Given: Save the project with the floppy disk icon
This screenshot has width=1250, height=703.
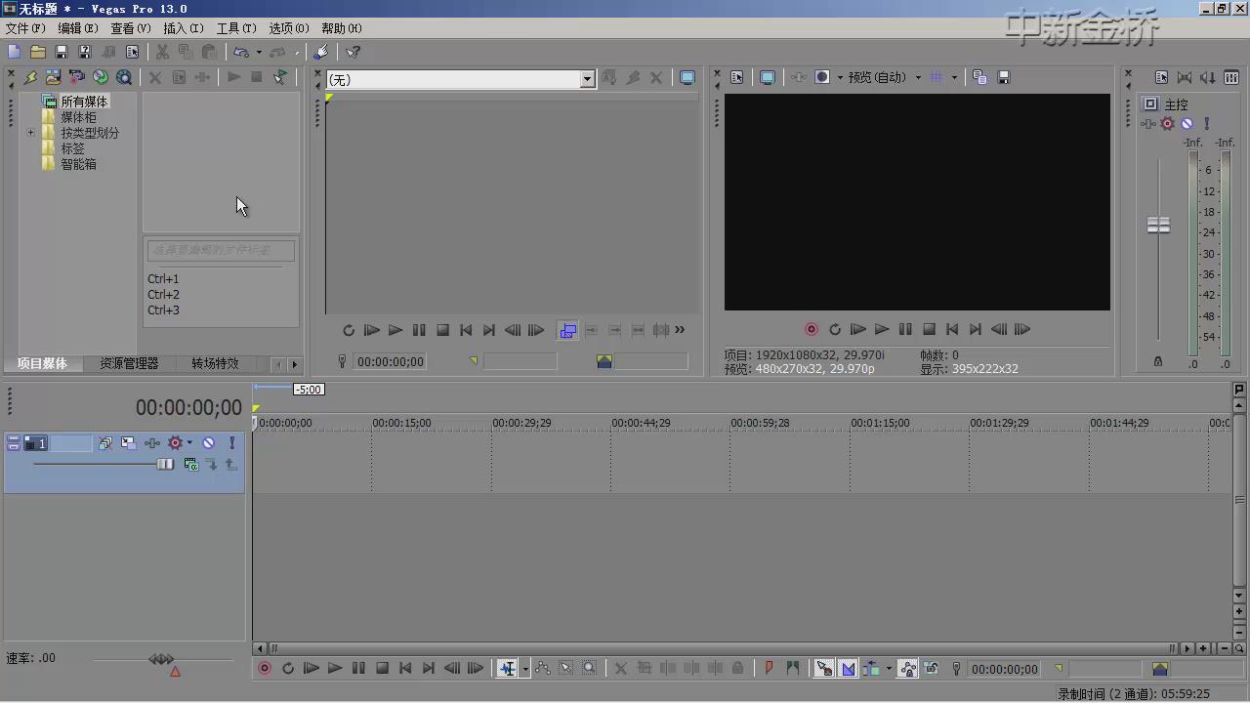Looking at the screenshot, I should click(62, 52).
